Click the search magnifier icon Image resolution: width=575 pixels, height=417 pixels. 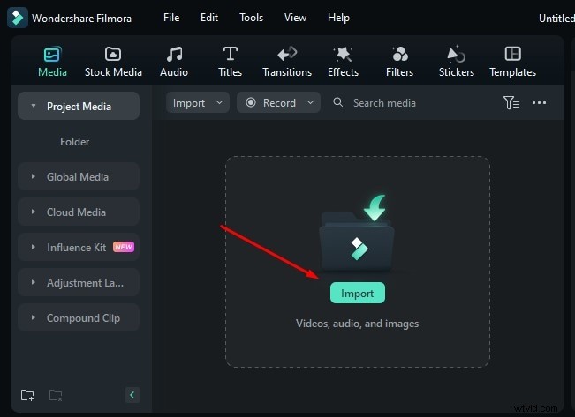[337, 102]
